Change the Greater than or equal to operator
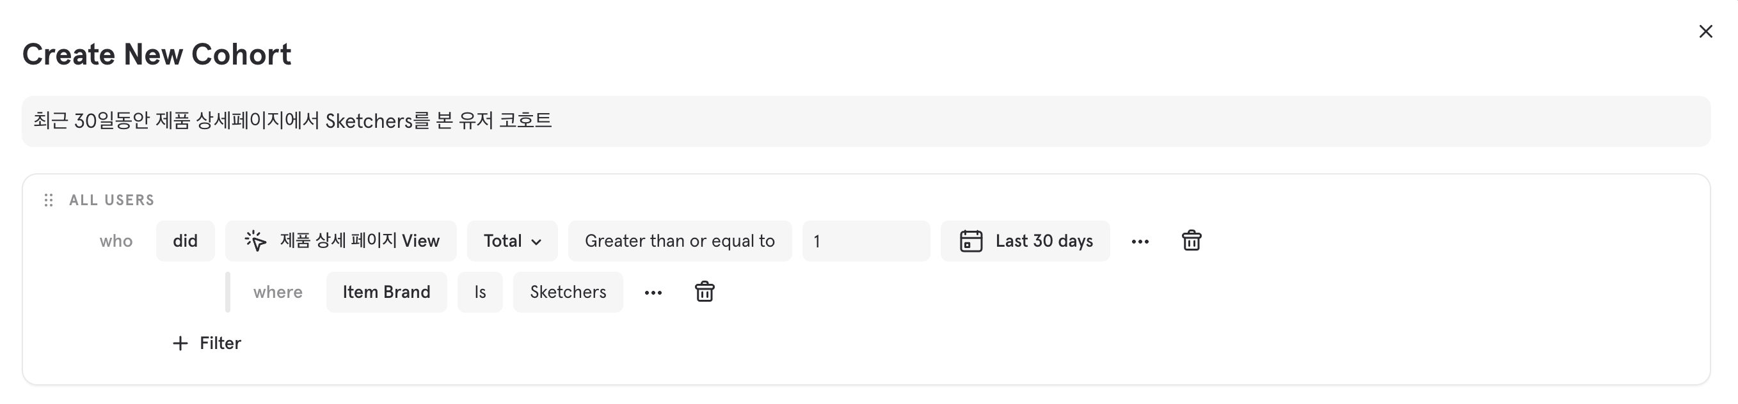The image size is (1738, 404). tap(680, 241)
